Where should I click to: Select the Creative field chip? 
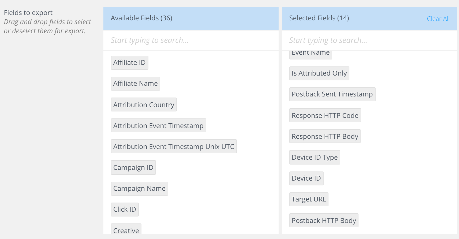(x=126, y=230)
